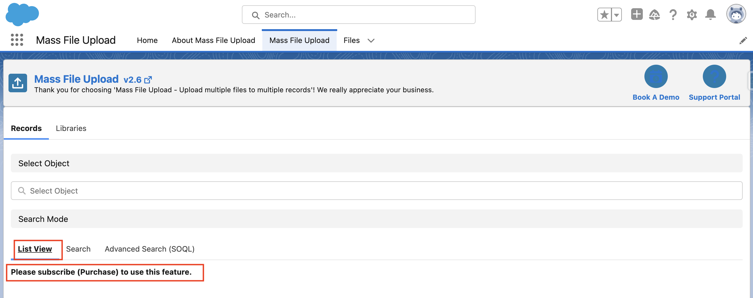Select the Advanced Search (SOQL) mode

[149, 249]
